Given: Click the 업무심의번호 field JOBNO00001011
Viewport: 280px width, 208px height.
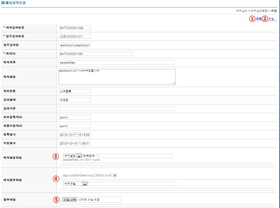Looking at the screenshot, I should point(74,36).
